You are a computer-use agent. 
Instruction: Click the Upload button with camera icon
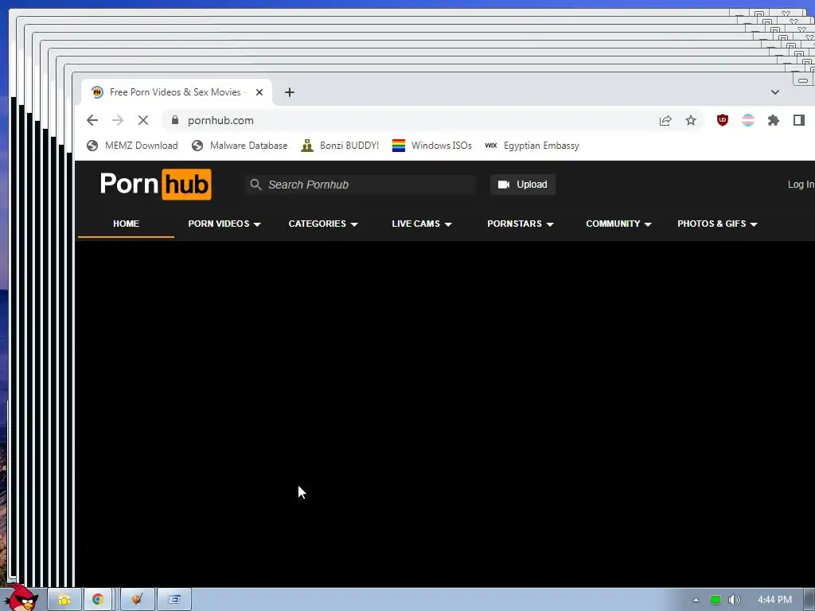pos(522,185)
